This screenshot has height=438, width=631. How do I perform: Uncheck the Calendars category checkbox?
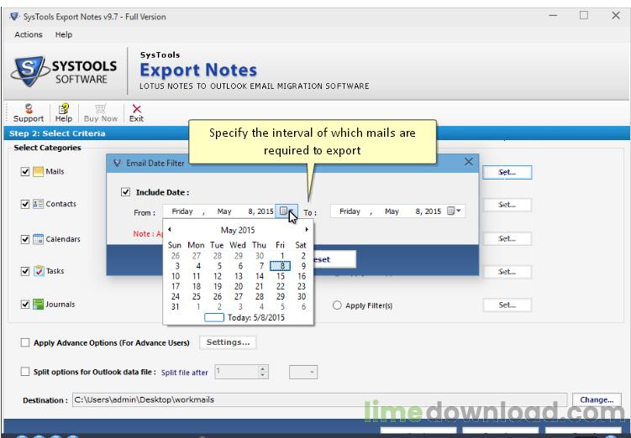click(25, 239)
